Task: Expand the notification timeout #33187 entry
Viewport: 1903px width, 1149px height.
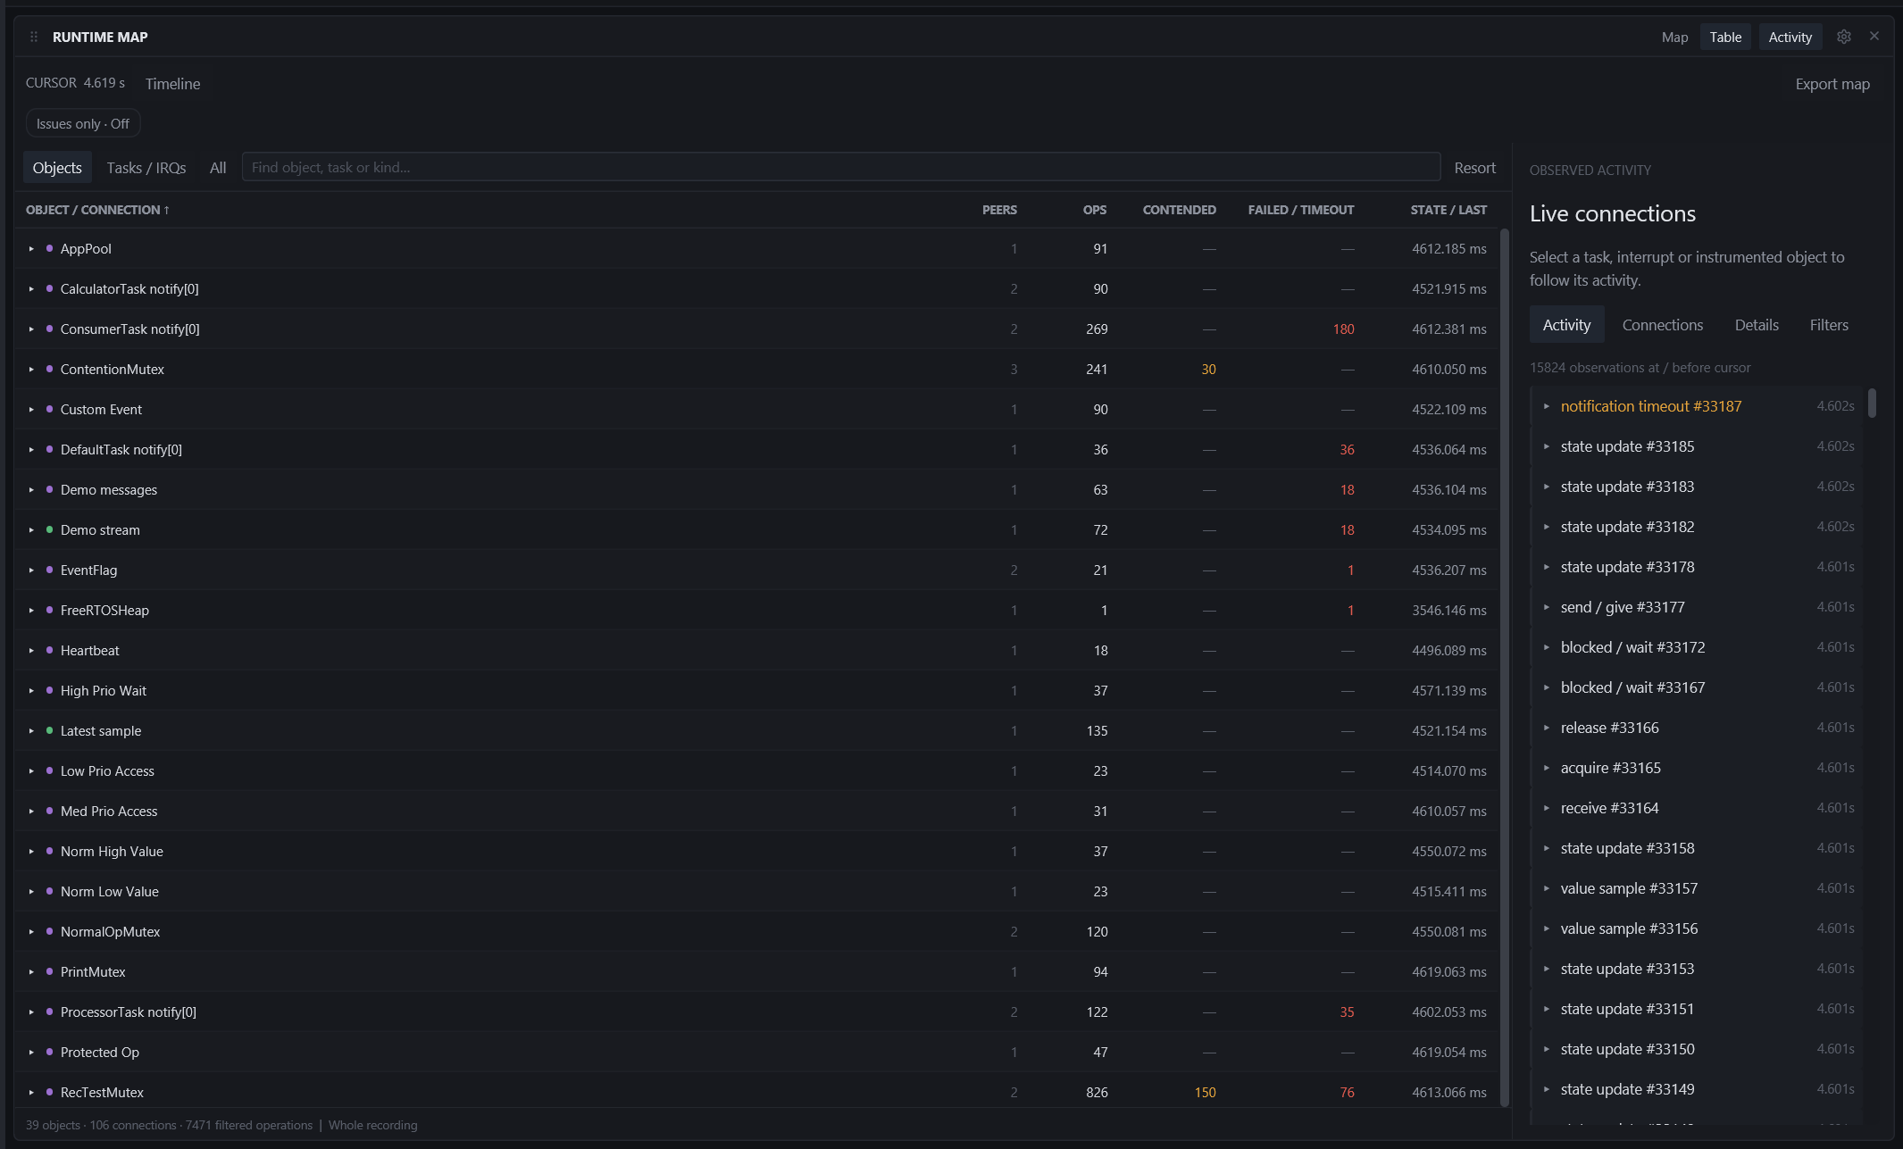Action: (x=1547, y=406)
